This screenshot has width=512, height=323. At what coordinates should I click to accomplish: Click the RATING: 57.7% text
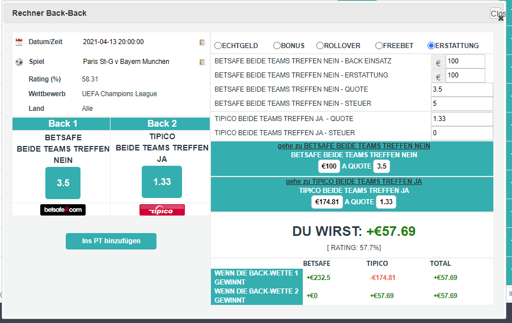click(354, 248)
